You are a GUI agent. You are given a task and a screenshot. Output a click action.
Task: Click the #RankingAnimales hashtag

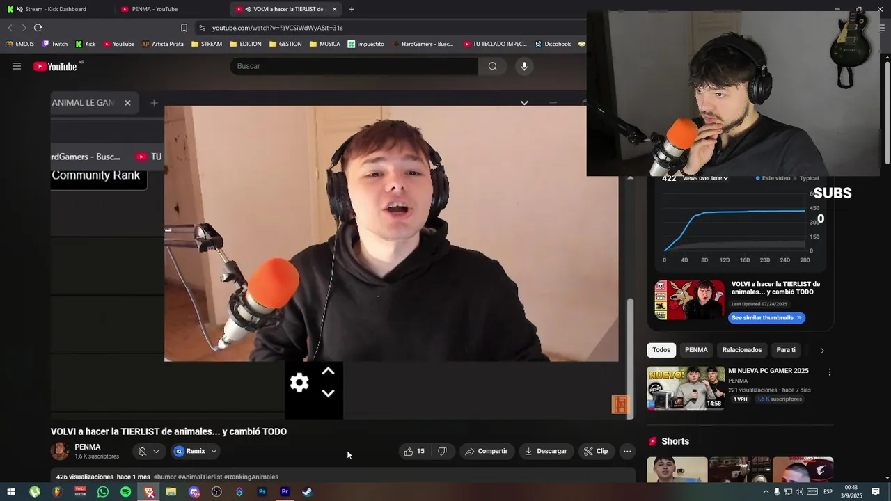pyautogui.click(x=251, y=477)
